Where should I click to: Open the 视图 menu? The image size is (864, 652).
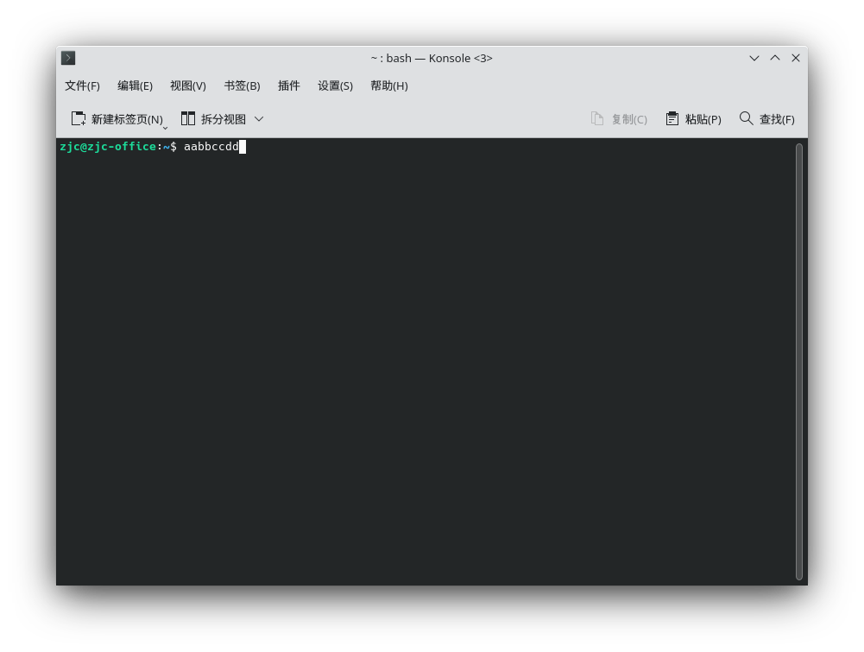188,85
